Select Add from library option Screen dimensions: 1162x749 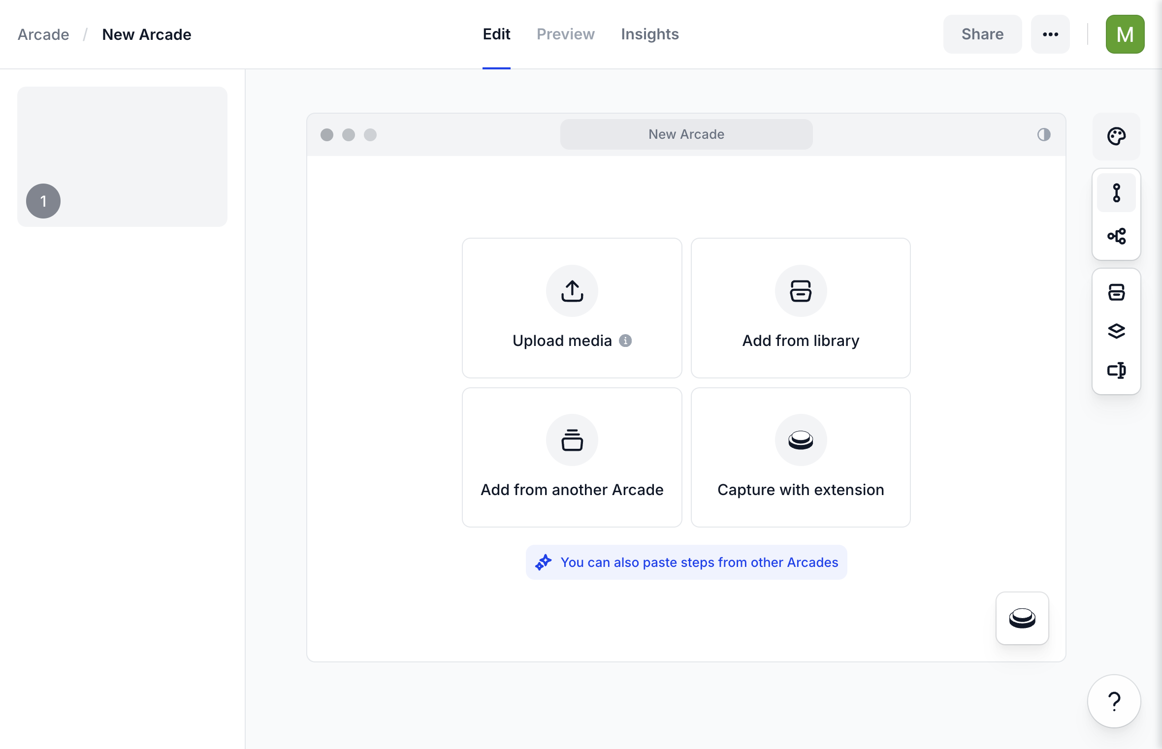pyautogui.click(x=801, y=307)
